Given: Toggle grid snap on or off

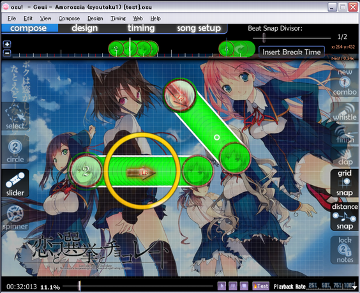Looking at the screenshot, I should [345, 183].
